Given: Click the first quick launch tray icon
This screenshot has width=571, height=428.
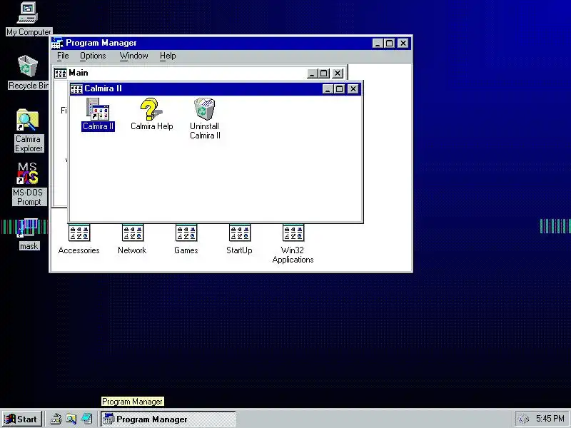Looking at the screenshot, I should point(56,419).
